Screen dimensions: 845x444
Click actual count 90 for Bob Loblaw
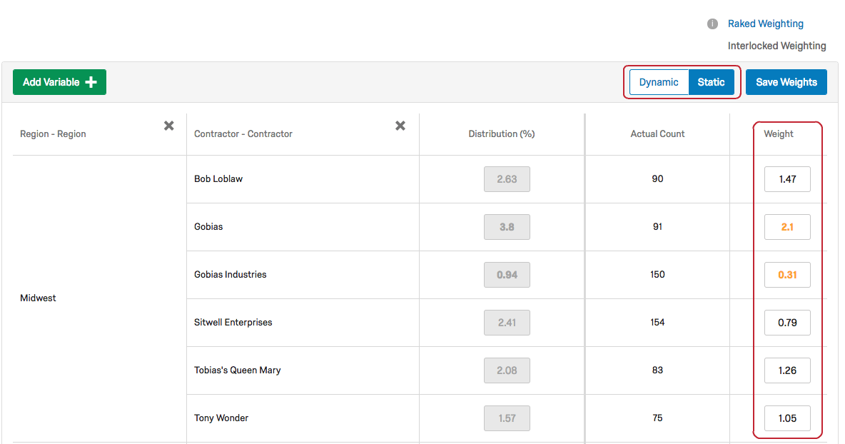click(657, 179)
